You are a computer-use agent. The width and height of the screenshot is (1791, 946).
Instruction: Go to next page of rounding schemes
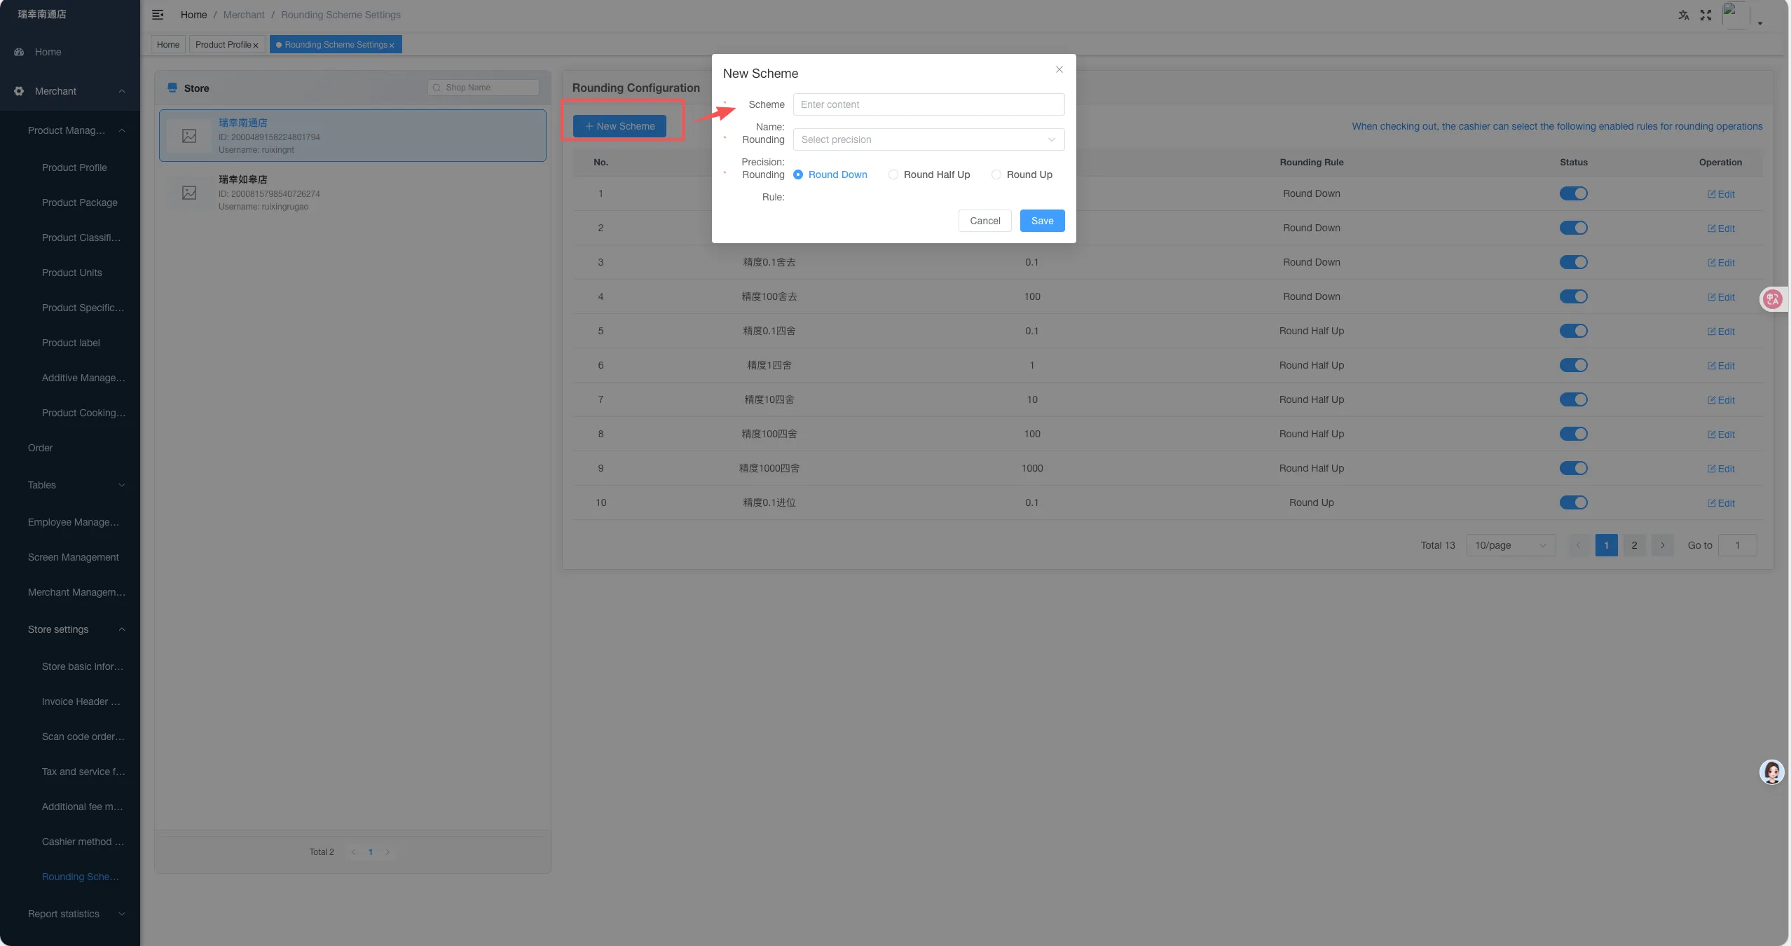click(1663, 545)
